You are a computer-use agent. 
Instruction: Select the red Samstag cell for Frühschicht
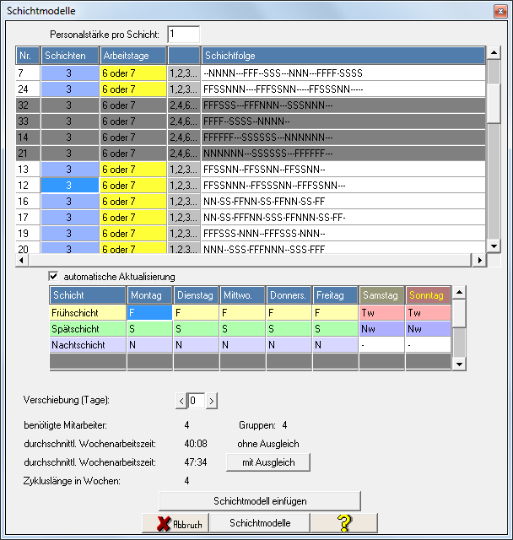[x=382, y=312]
